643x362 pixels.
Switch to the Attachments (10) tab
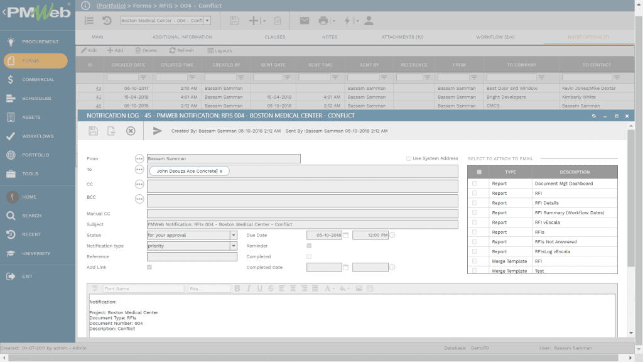click(403, 37)
